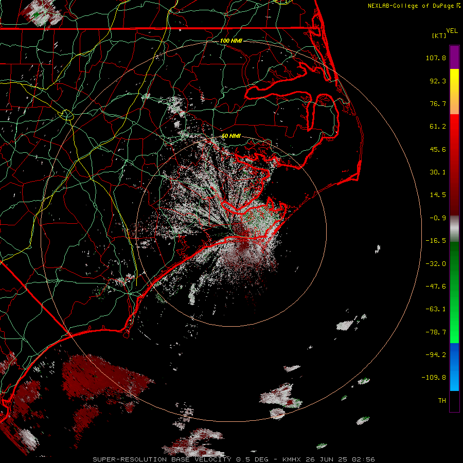The height and width of the screenshot is (463, 463).
Task: Click the 30.1 legend value
Action: click(438, 172)
